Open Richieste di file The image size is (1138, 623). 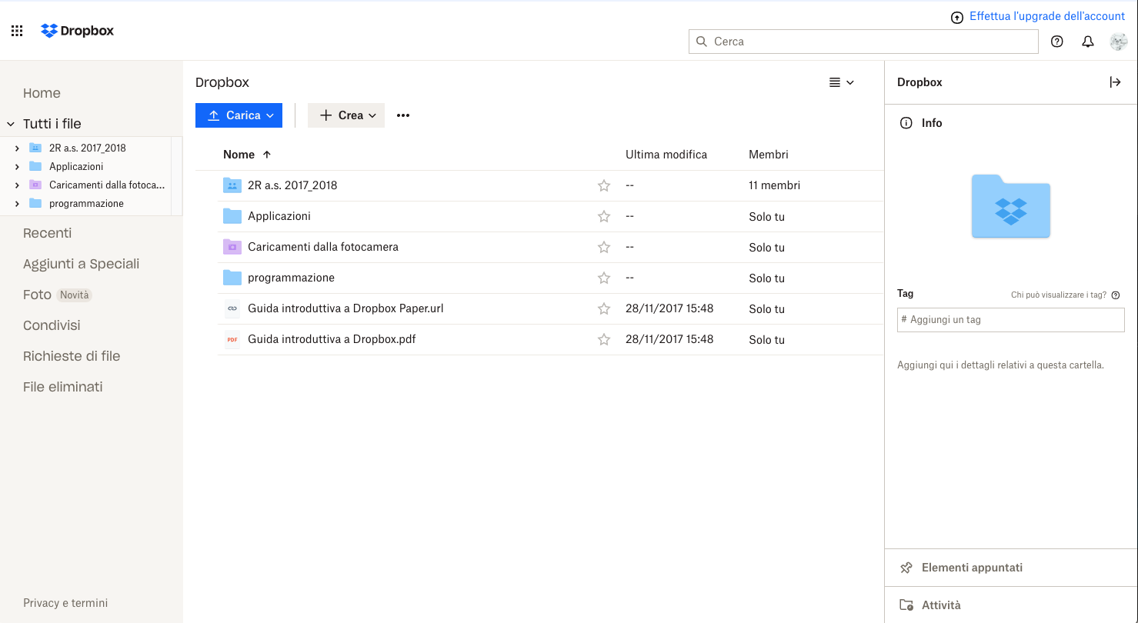pyautogui.click(x=72, y=356)
